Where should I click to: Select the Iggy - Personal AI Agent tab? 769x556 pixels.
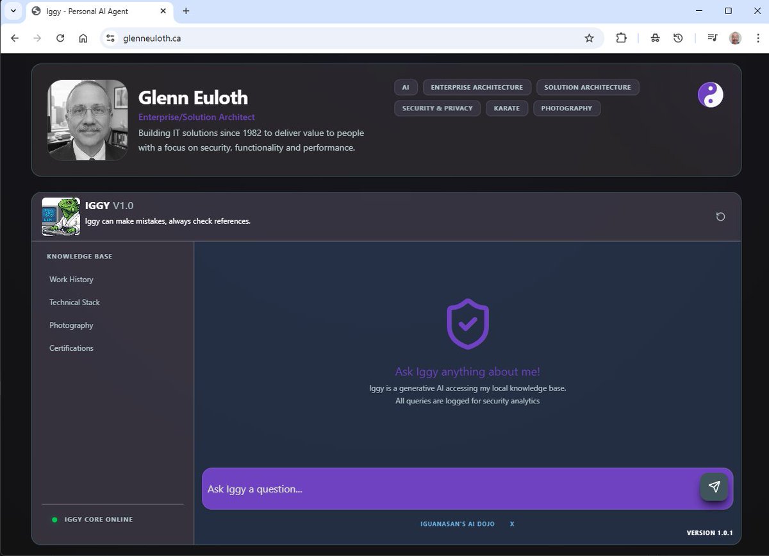(x=99, y=12)
